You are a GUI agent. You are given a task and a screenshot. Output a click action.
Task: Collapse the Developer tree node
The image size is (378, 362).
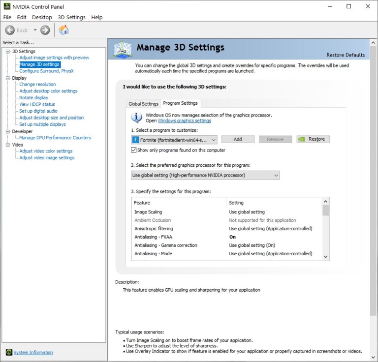[8, 131]
